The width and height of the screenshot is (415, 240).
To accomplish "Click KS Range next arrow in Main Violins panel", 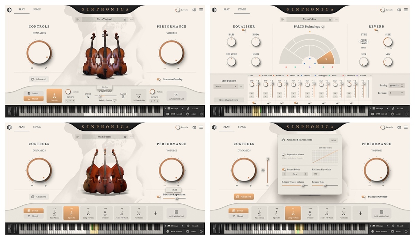I will coord(182,109).
